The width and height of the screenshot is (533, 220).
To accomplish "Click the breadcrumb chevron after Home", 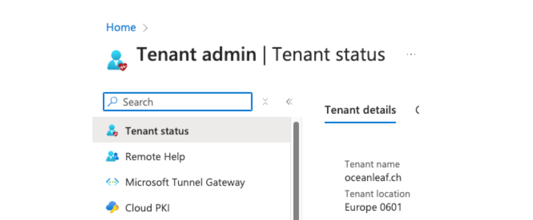I will click(x=145, y=28).
